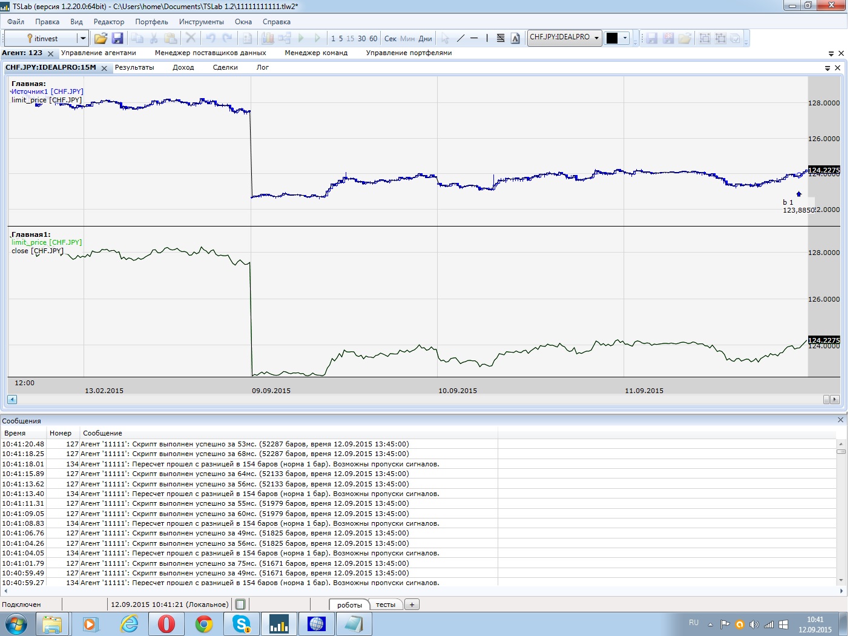The height and width of the screenshot is (636, 850).
Task: Set the chart interval to 1
Action: [333, 39]
